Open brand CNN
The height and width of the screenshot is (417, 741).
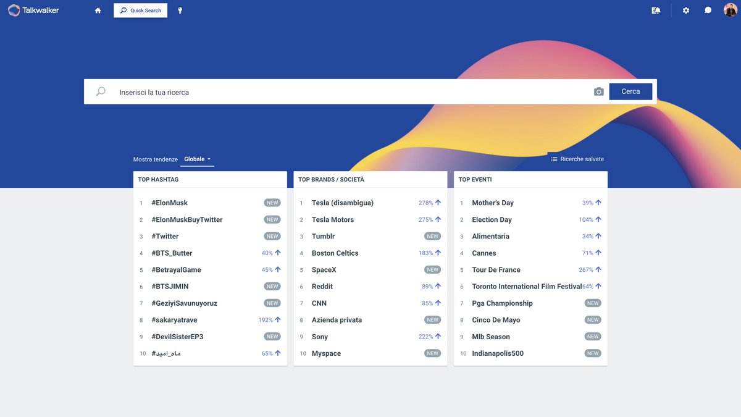tap(319, 303)
